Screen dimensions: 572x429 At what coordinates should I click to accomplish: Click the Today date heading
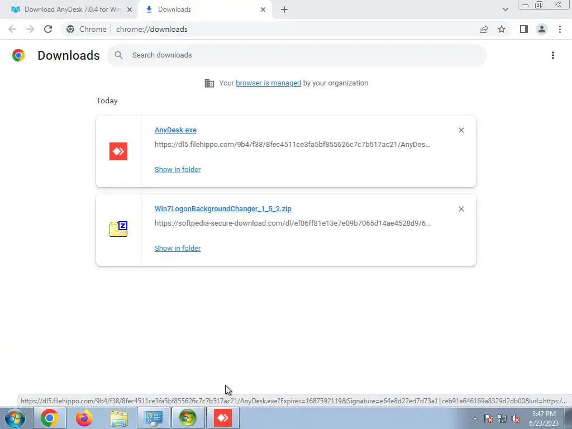point(107,101)
